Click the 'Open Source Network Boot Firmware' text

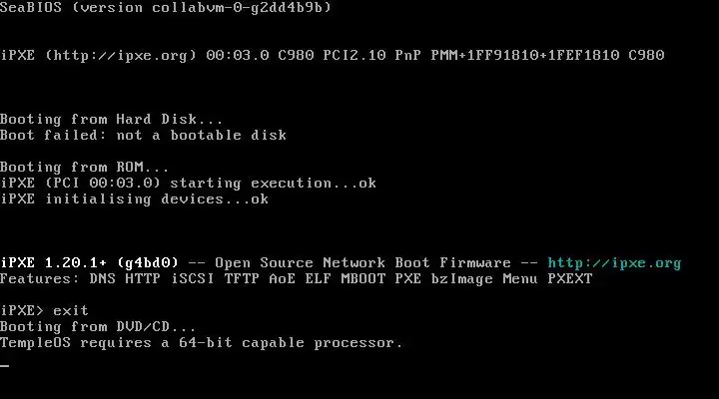(362, 263)
